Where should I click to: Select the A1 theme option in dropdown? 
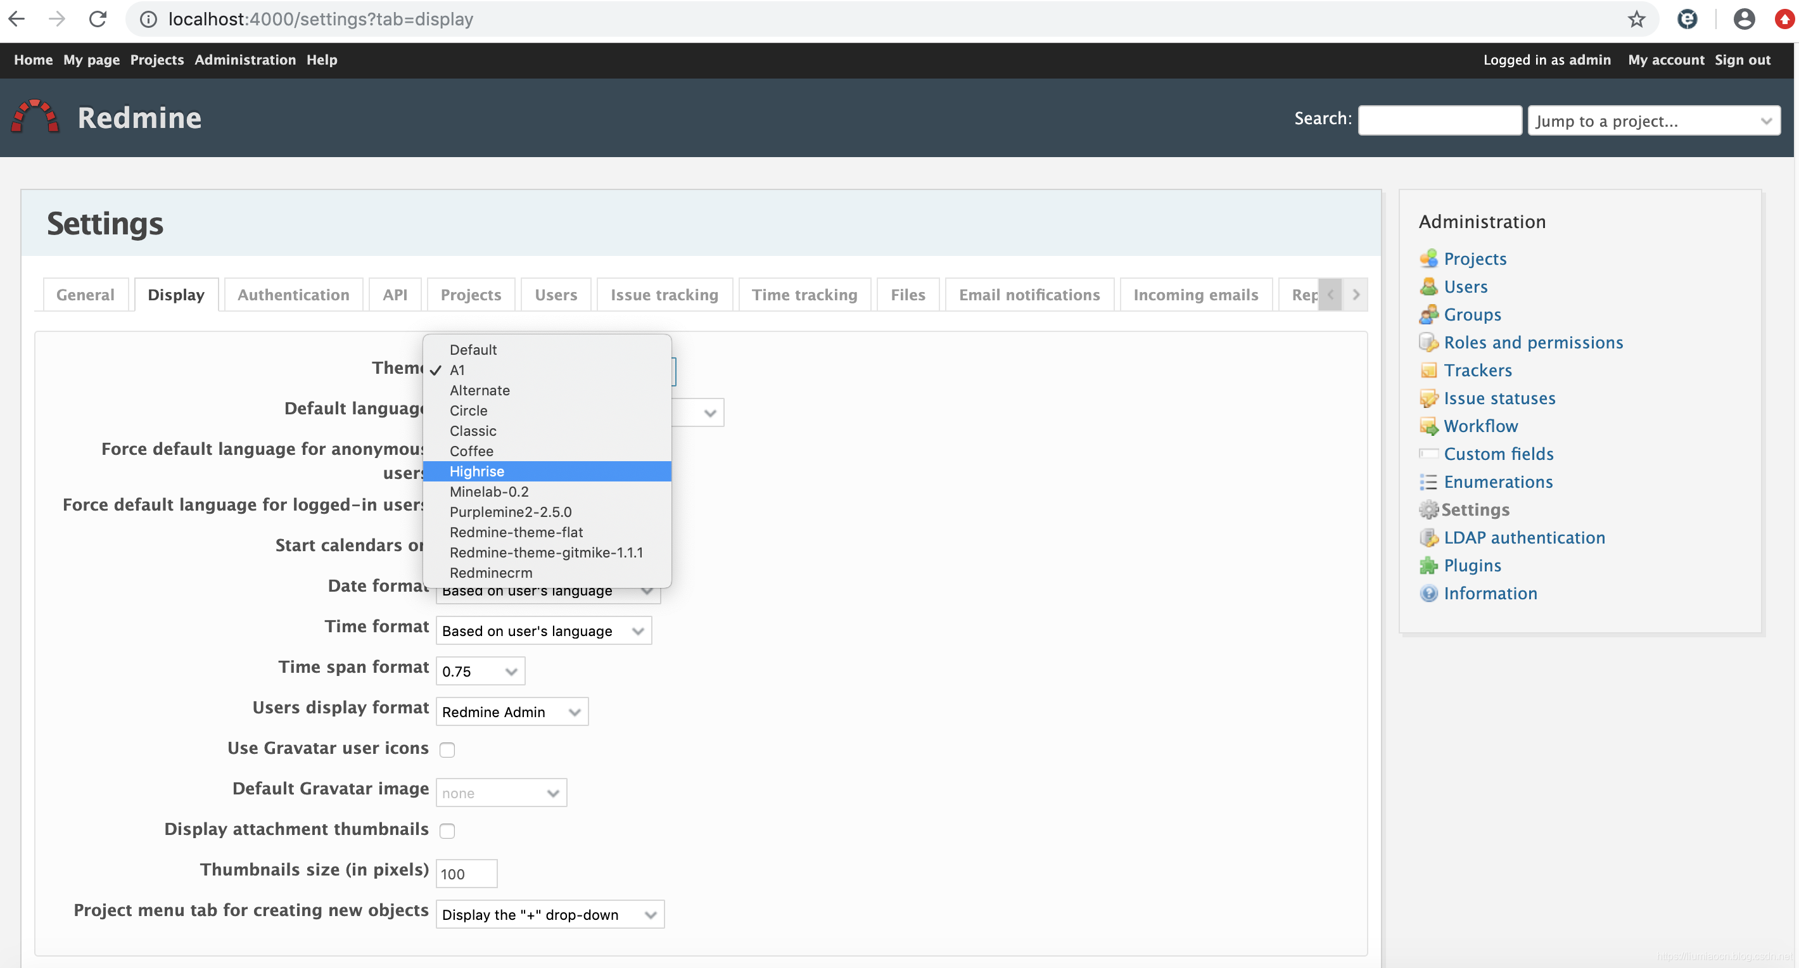click(x=457, y=369)
